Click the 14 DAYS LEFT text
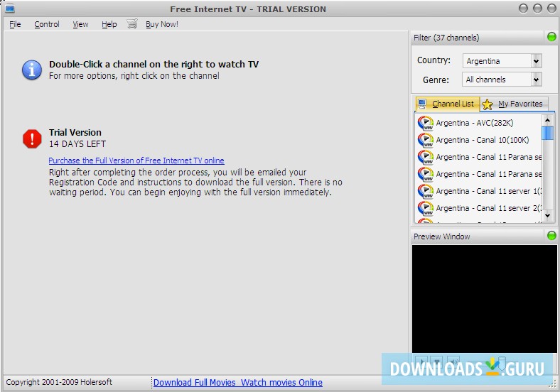560x392 pixels. click(x=77, y=144)
